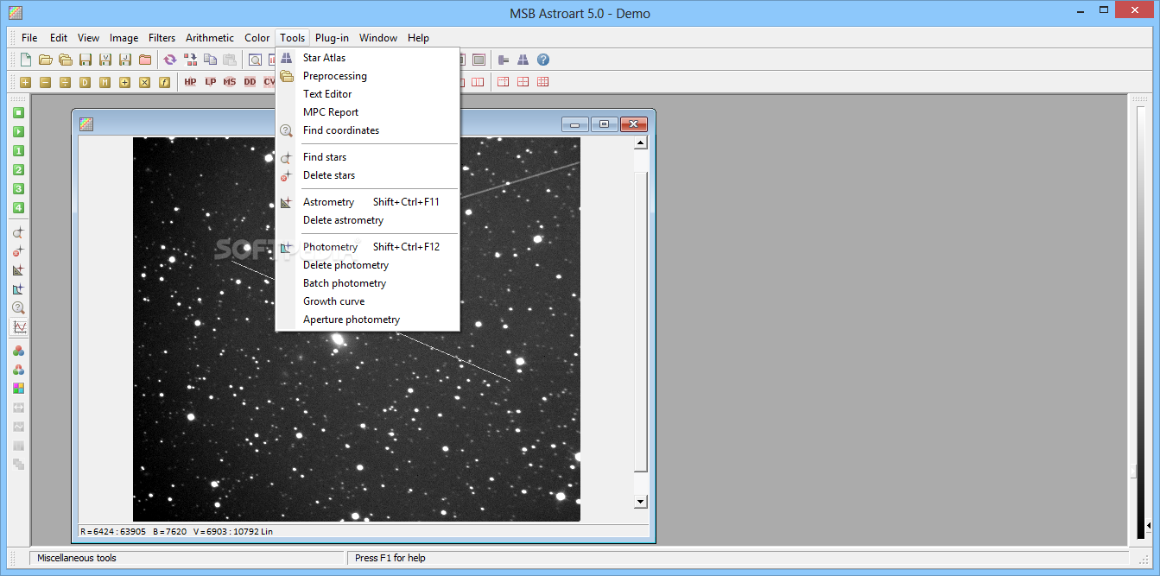Click the RGB color circles sidebar icon
The width and height of the screenshot is (1160, 576).
click(x=18, y=351)
